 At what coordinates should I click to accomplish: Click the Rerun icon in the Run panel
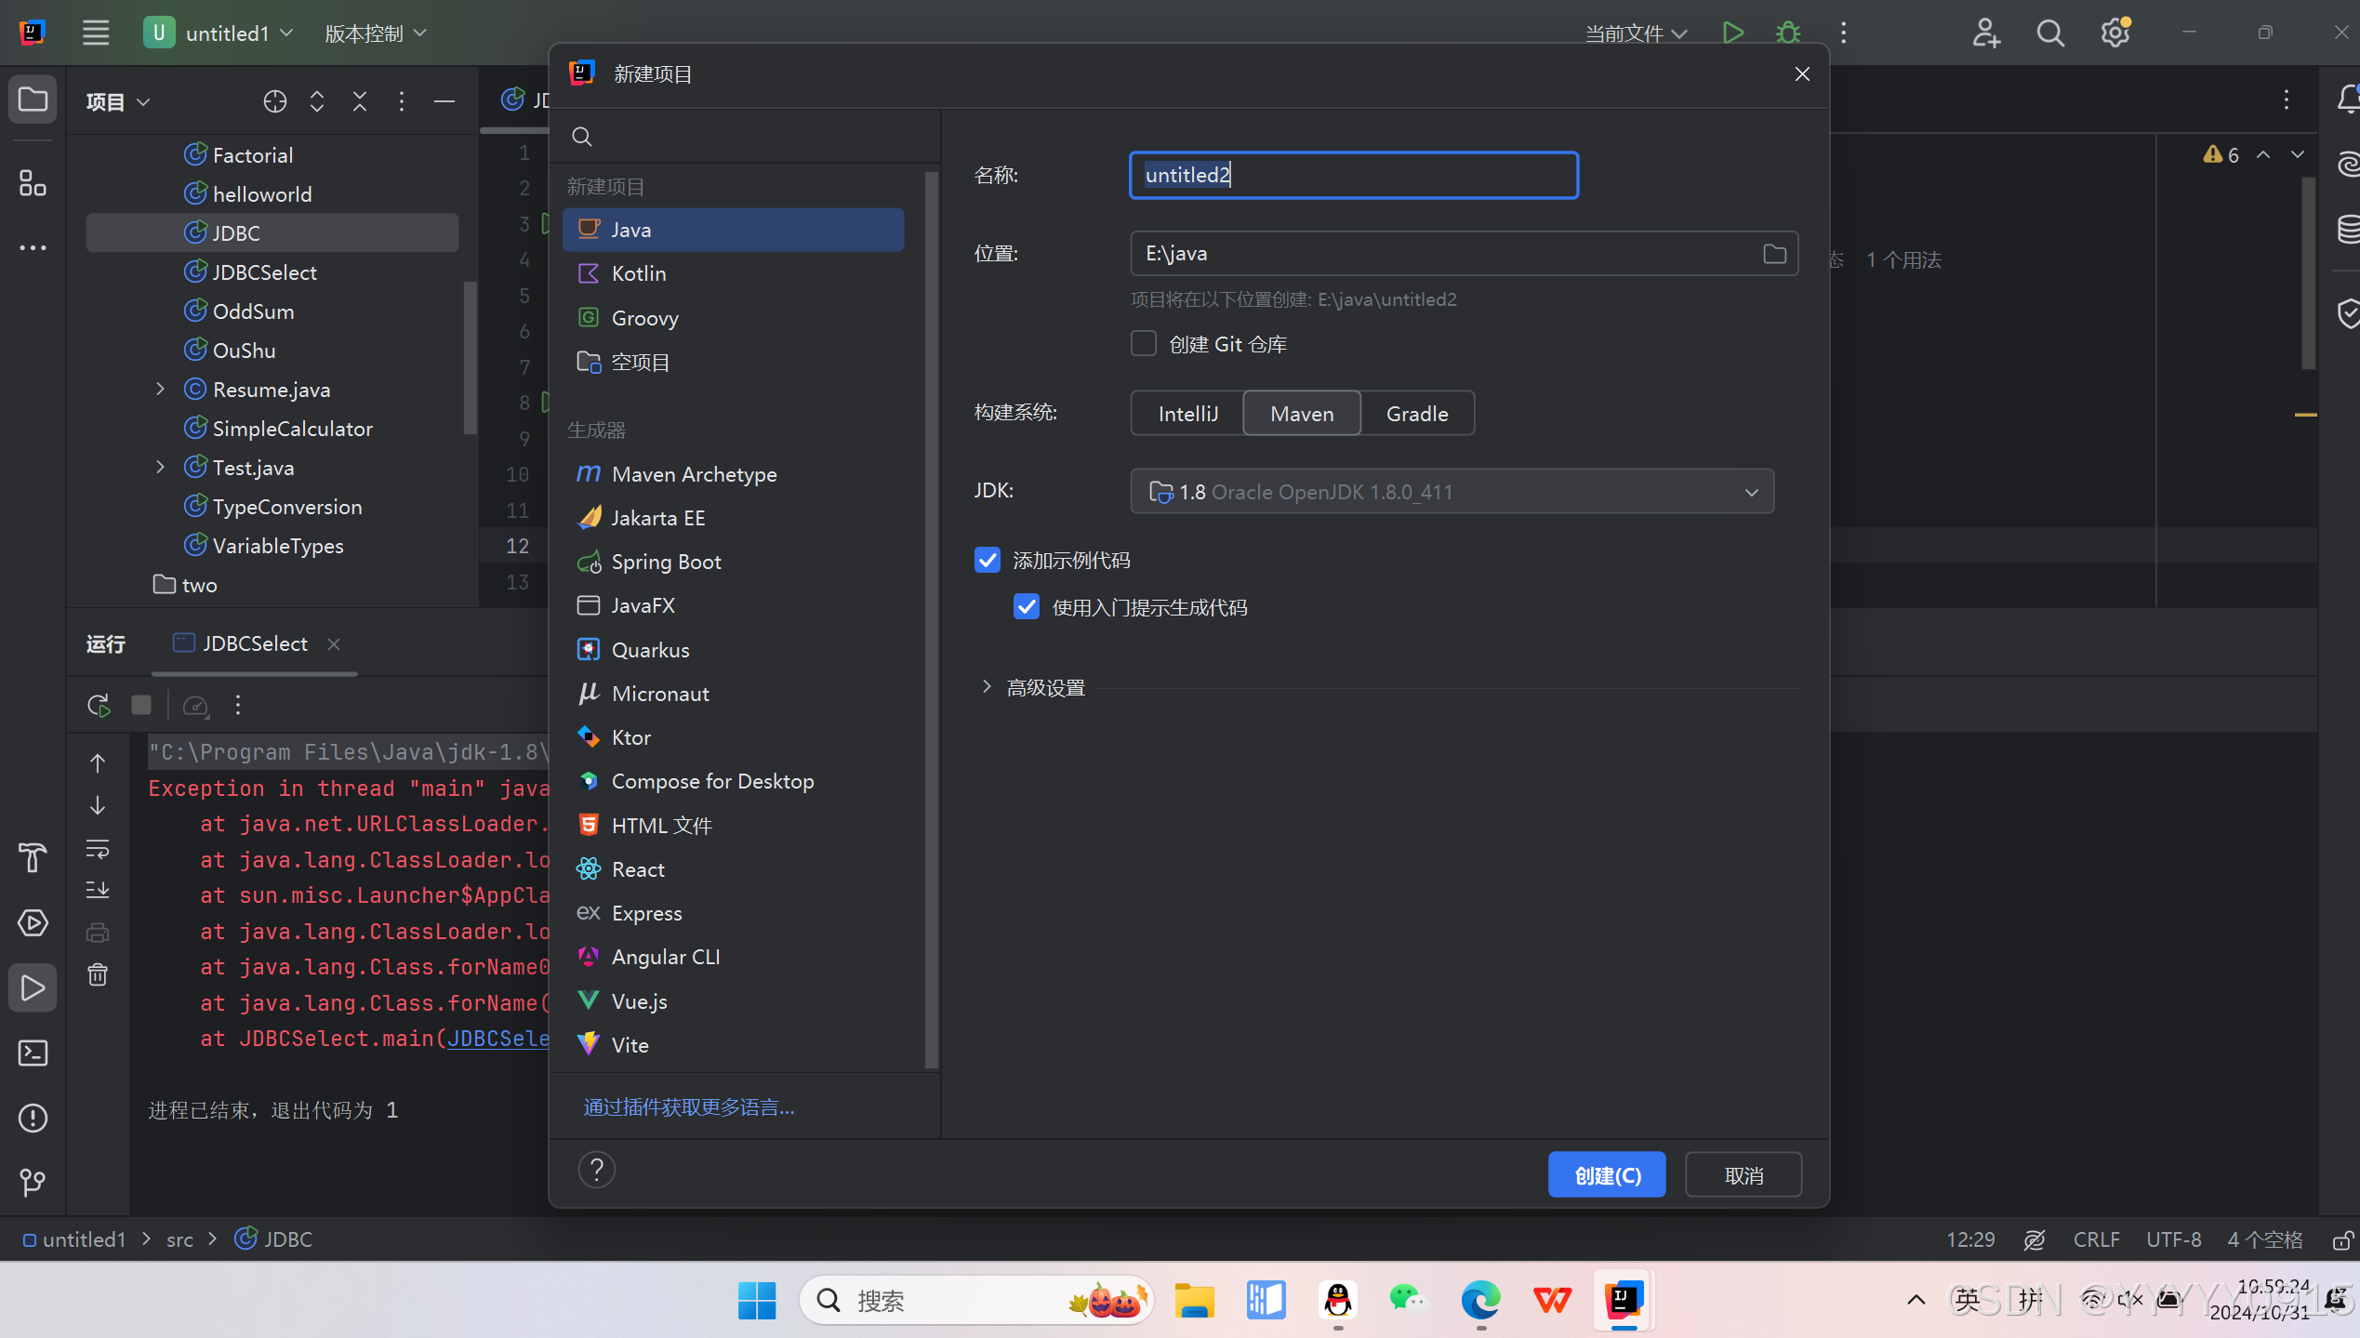click(99, 705)
